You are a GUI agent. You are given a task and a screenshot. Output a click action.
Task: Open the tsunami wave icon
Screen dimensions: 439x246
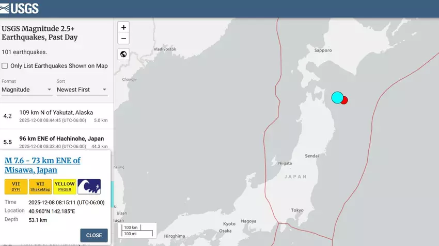pos(89,186)
